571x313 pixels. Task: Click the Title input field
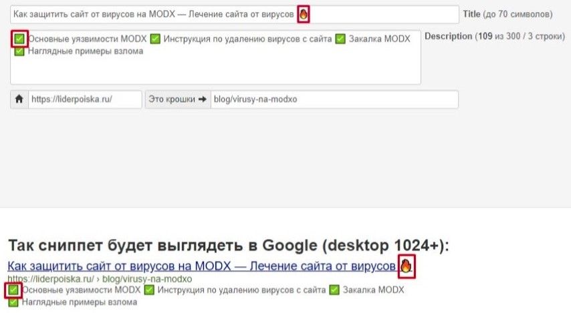tap(235, 15)
